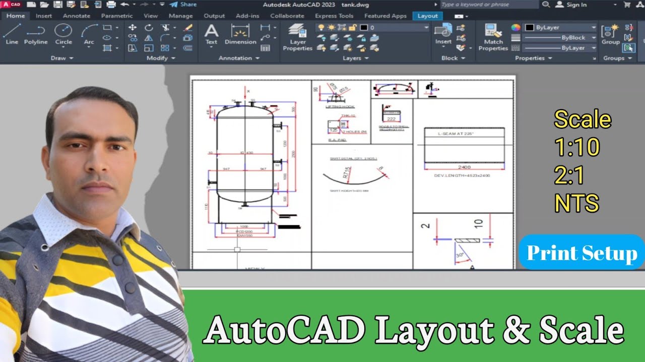Click Sign In

click(x=571, y=5)
